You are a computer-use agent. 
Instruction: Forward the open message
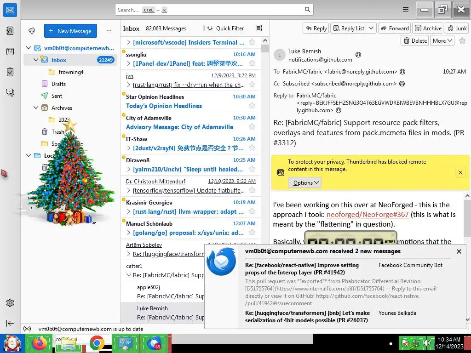[394, 28]
